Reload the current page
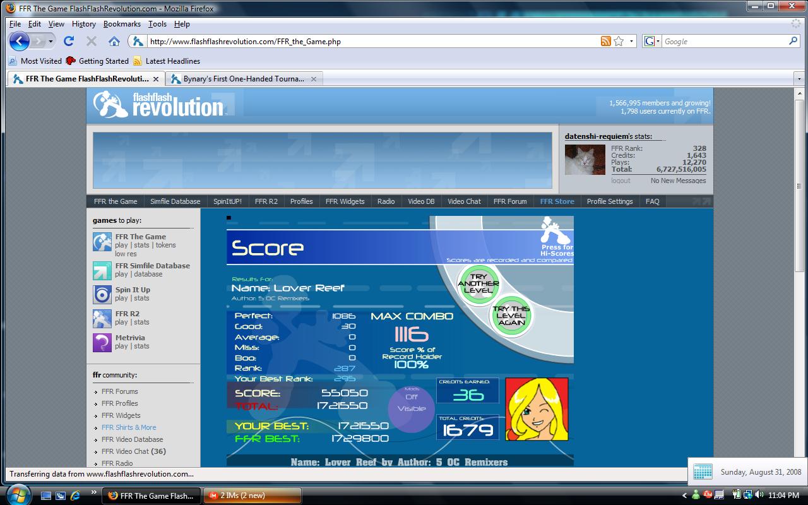 tap(69, 41)
